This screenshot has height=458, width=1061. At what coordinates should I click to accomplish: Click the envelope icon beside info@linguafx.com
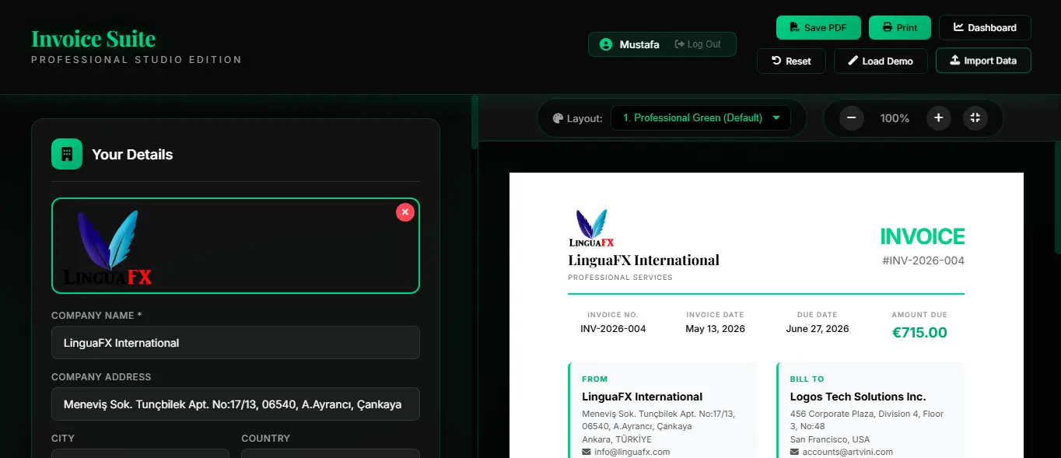pos(587,452)
